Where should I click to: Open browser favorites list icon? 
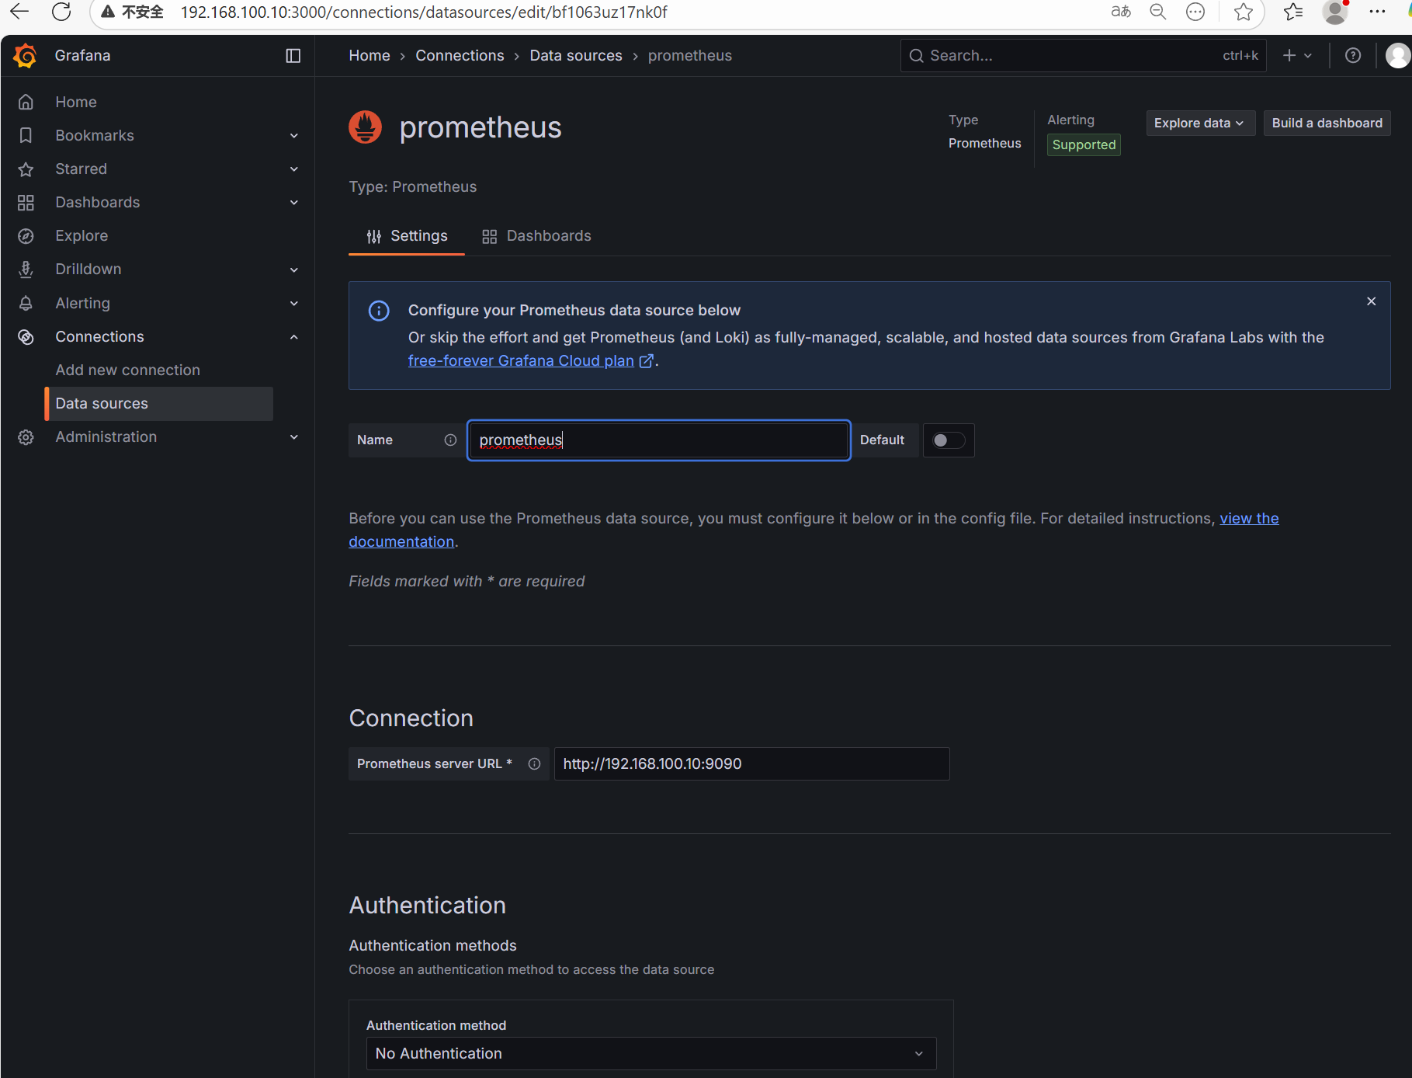tap(1293, 12)
